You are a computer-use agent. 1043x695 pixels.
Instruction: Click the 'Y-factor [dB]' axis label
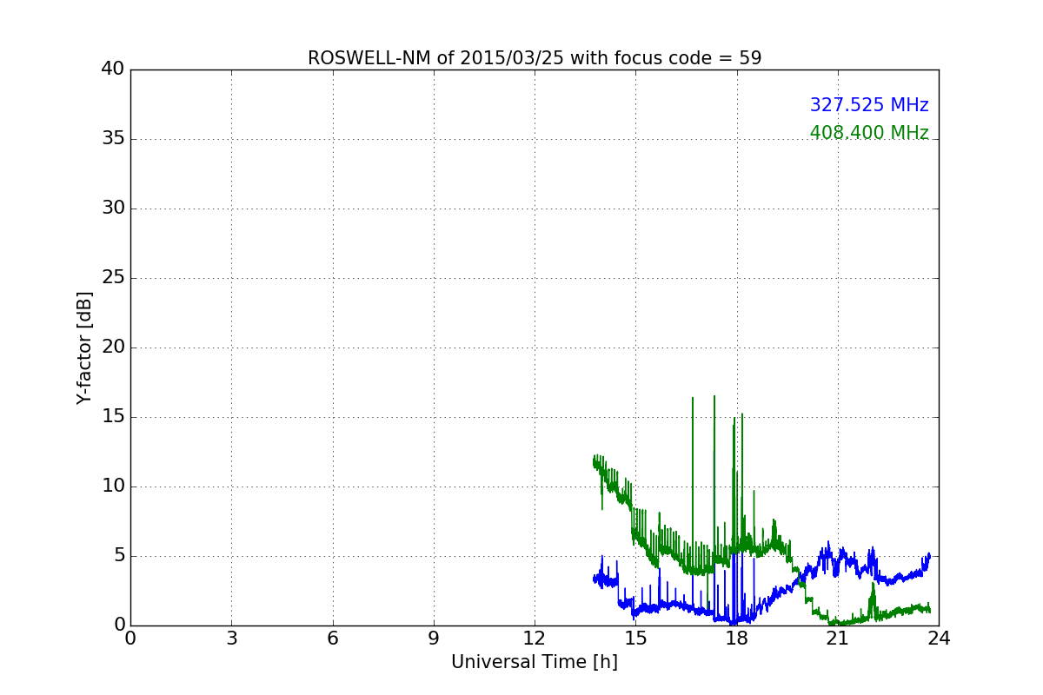(x=84, y=347)
